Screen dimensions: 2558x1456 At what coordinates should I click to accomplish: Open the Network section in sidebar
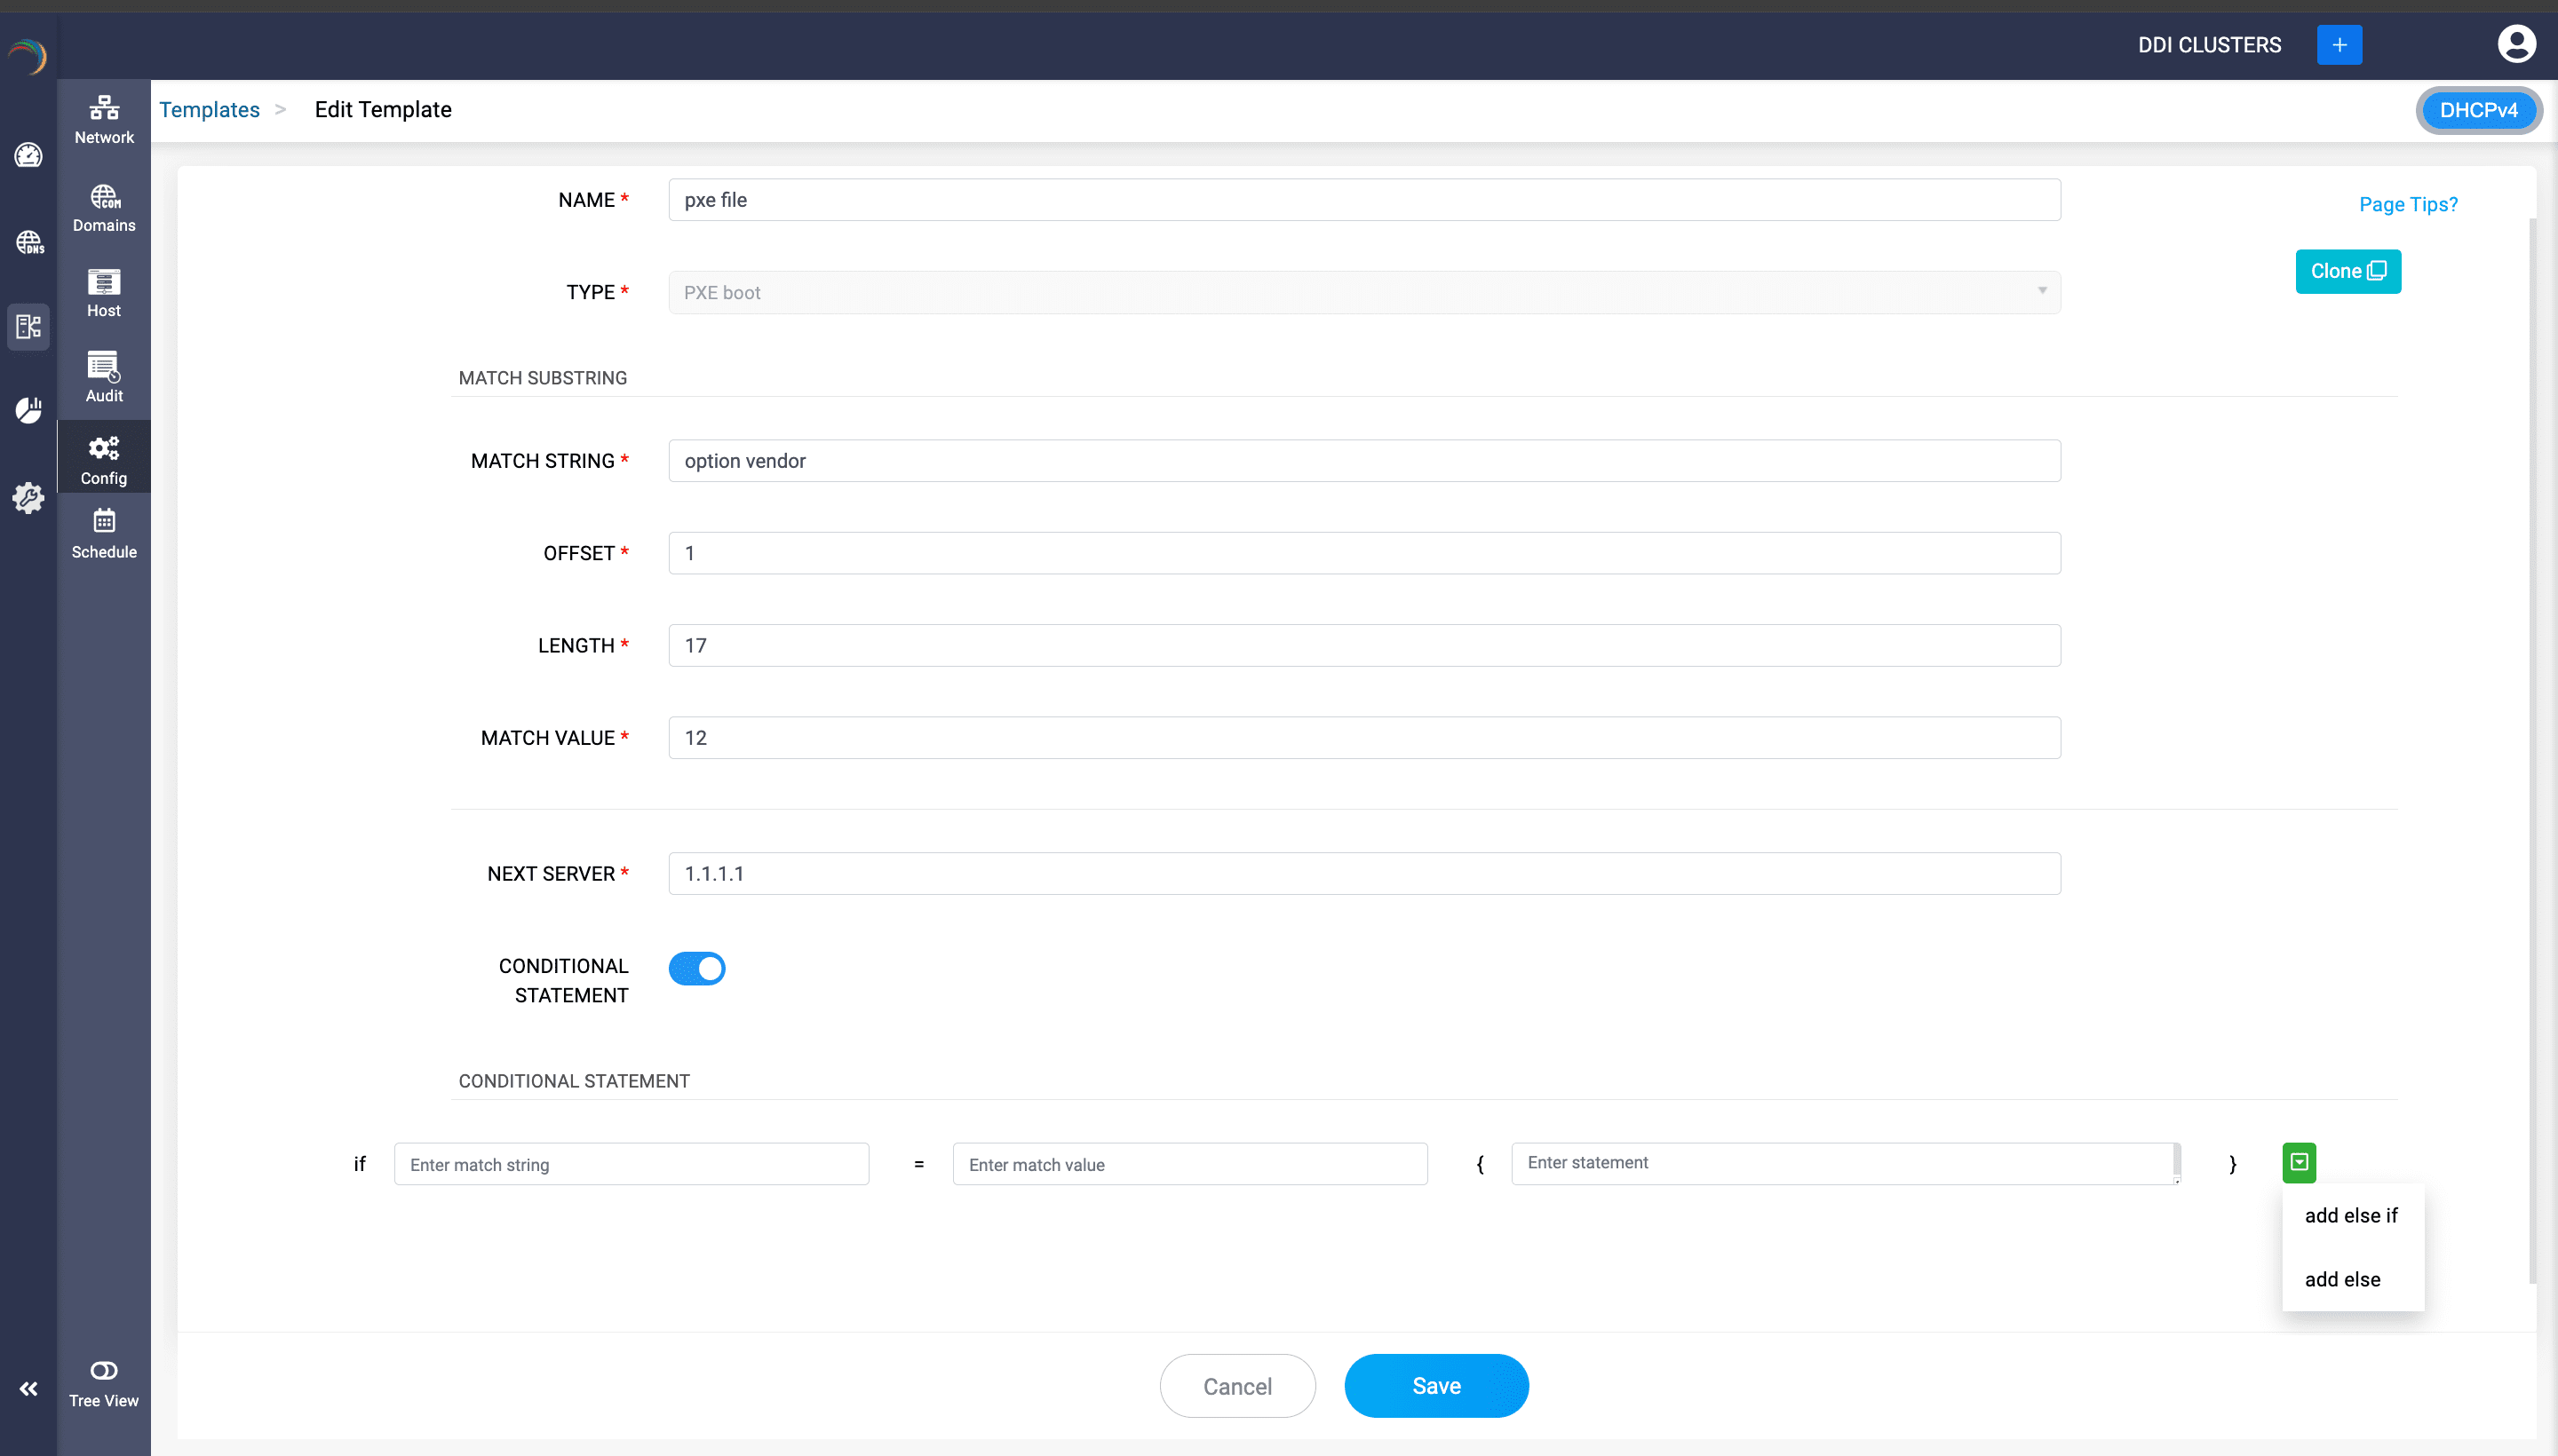[104, 119]
